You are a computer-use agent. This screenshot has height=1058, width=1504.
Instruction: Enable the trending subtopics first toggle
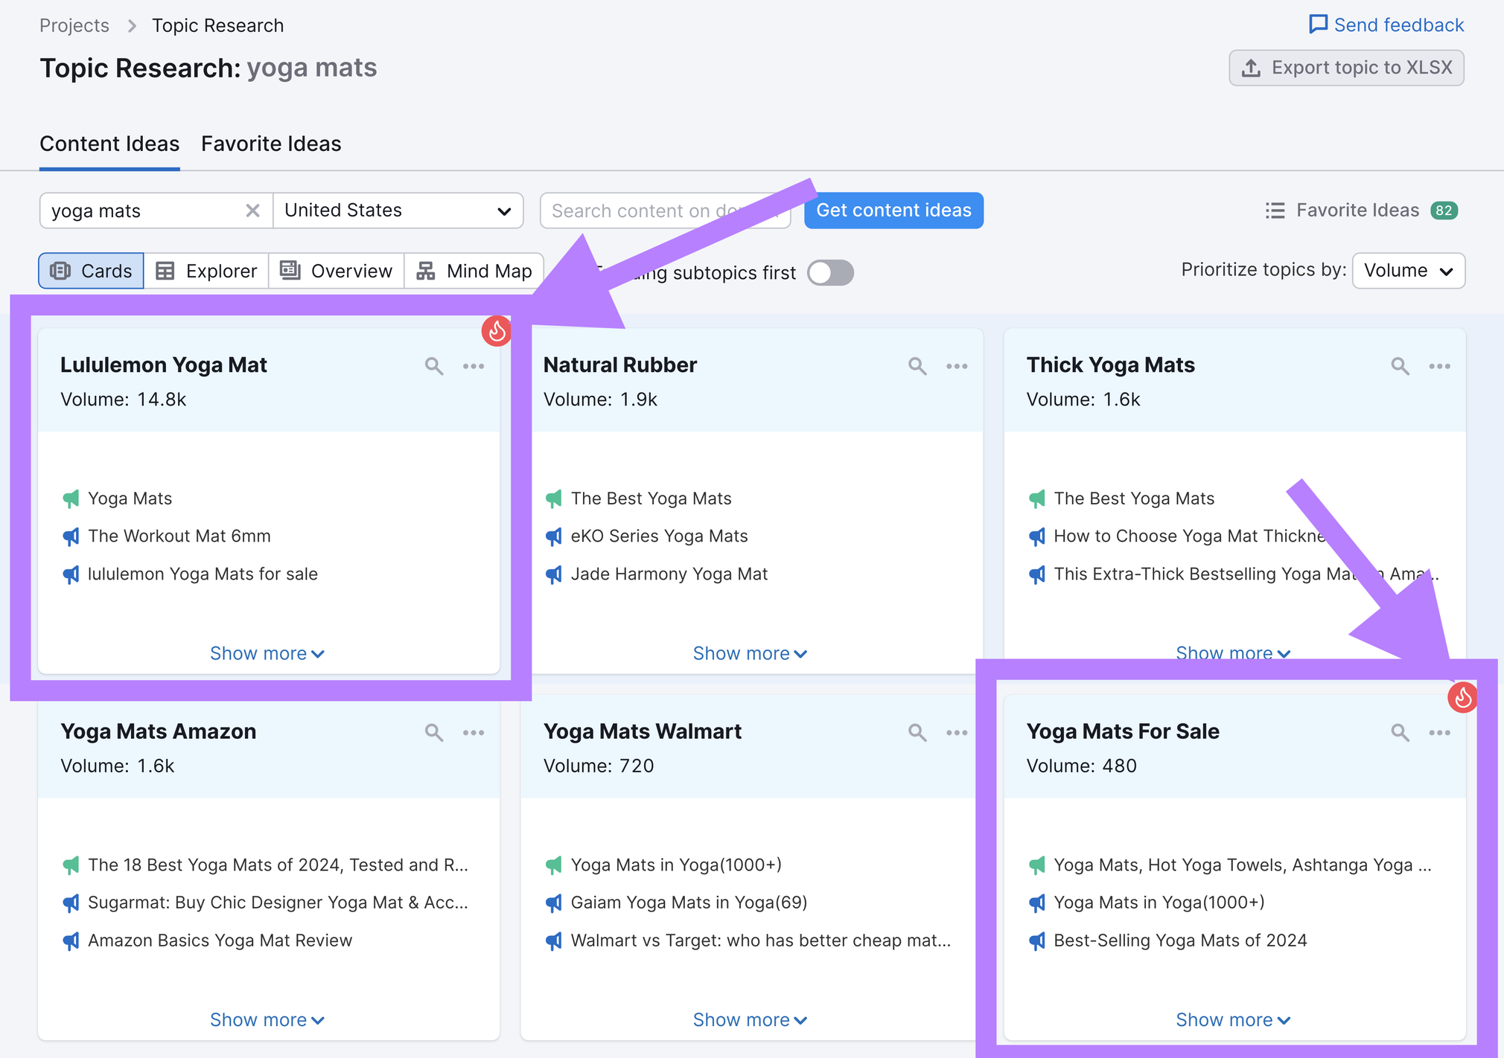click(829, 272)
